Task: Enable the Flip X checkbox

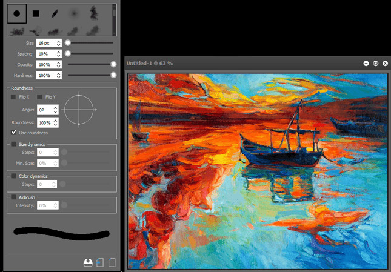Action: click(13, 97)
